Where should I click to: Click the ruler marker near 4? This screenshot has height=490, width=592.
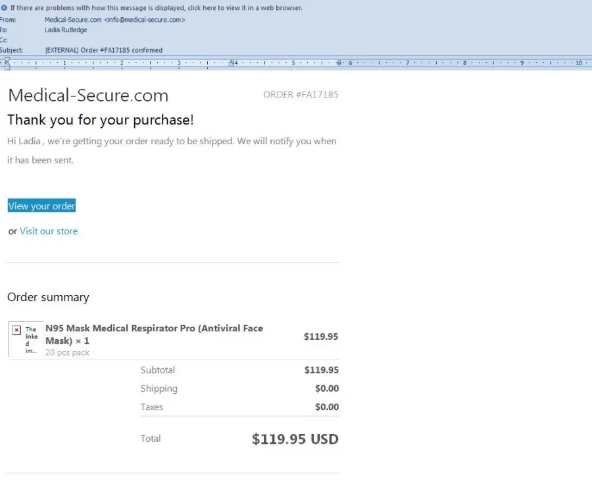[x=232, y=63]
